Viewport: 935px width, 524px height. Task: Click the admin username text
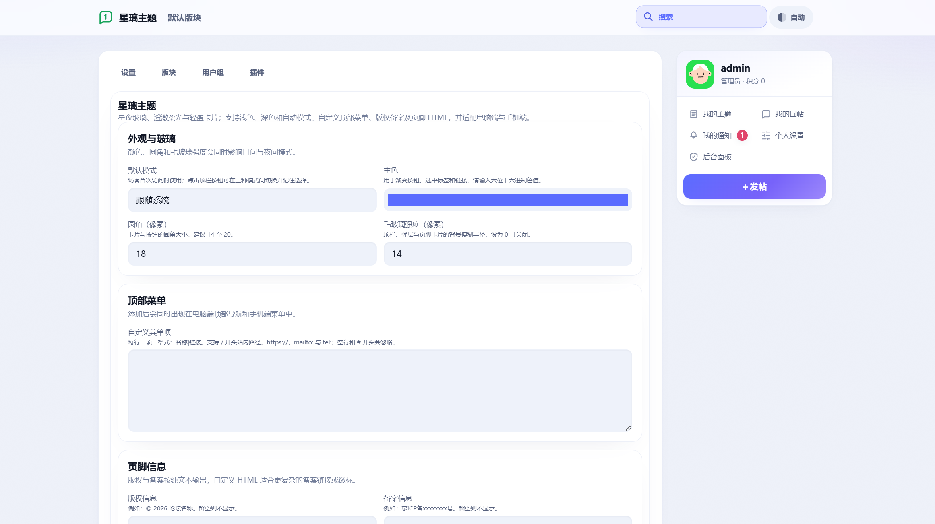pyautogui.click(x=736, y=68)
